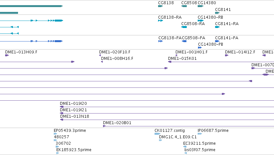Click the DME1-013N18 label text
This screenshot has height=155, width=274.
point(75,116)
